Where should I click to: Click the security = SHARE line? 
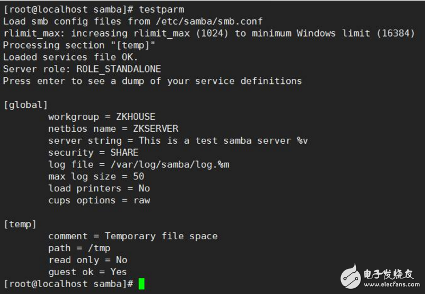pos(93,152)
